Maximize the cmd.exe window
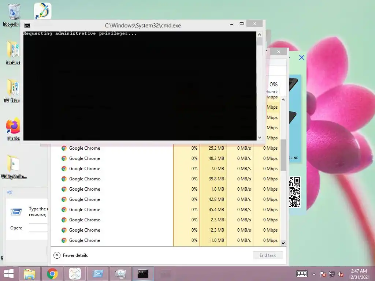This screenshot has height=281, width=375. (242, 24)
